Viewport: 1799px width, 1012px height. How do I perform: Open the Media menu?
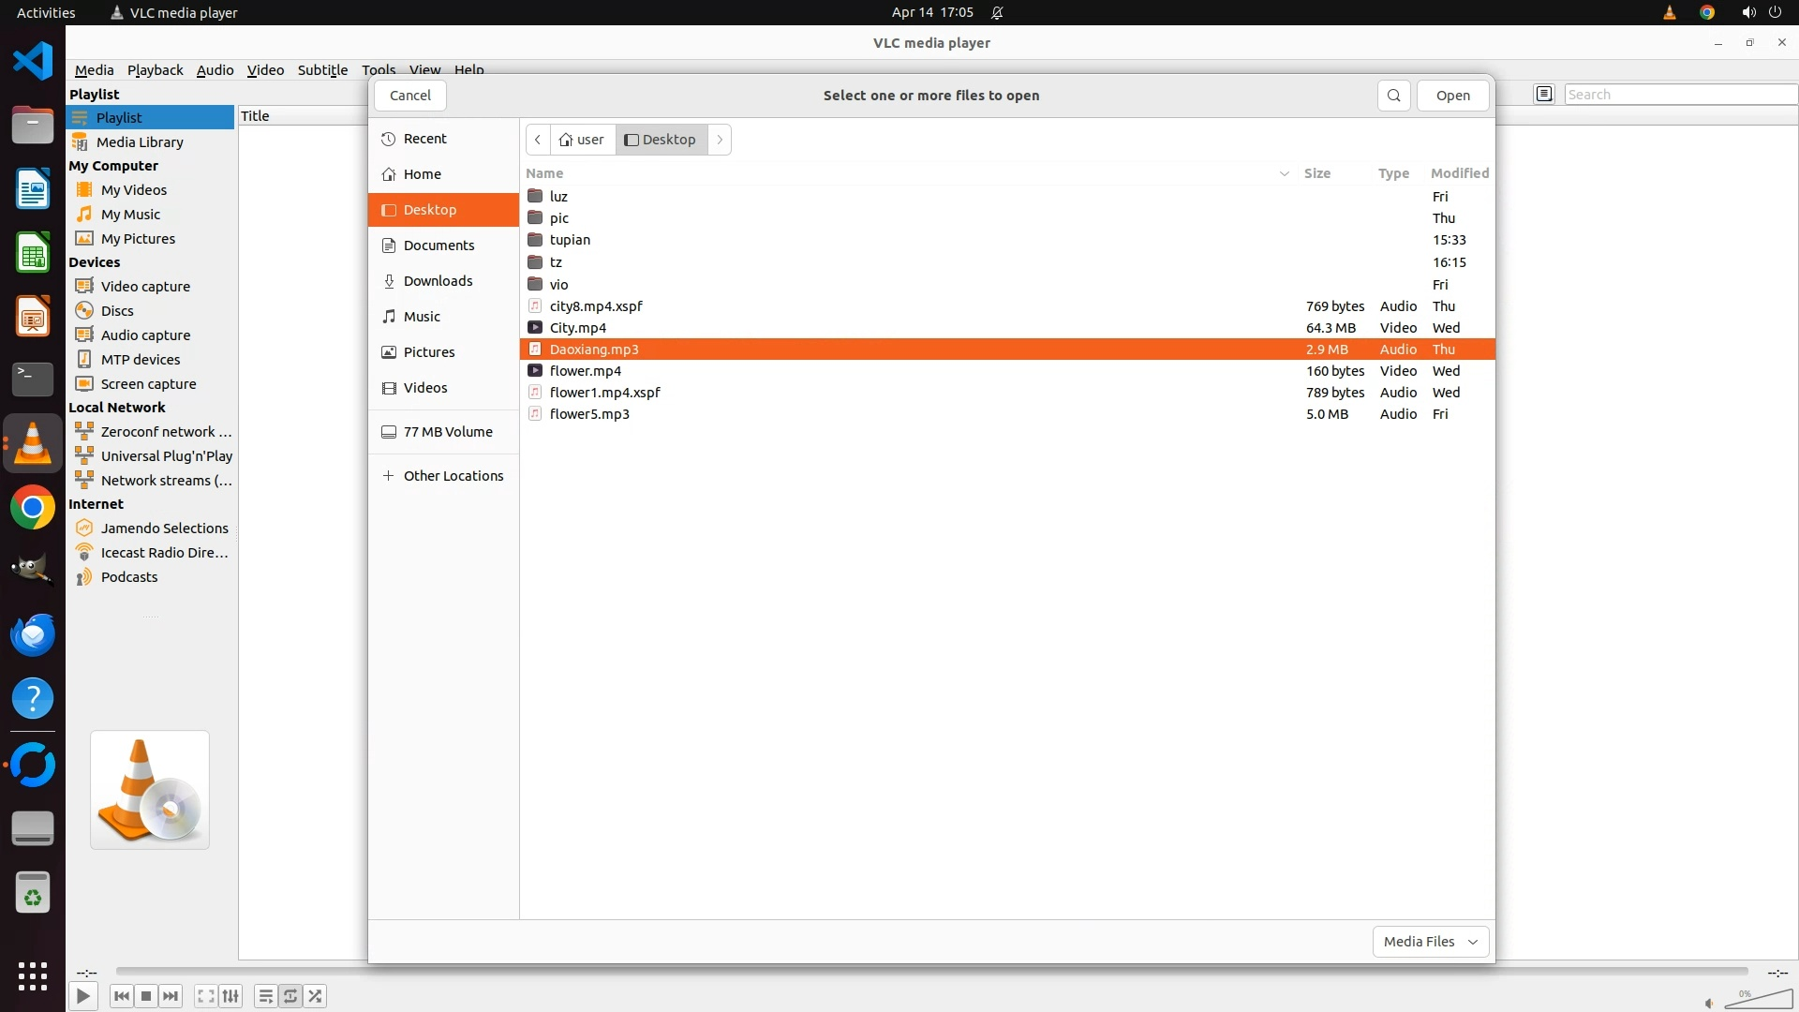pyautogui.click(x=94, y=69)
